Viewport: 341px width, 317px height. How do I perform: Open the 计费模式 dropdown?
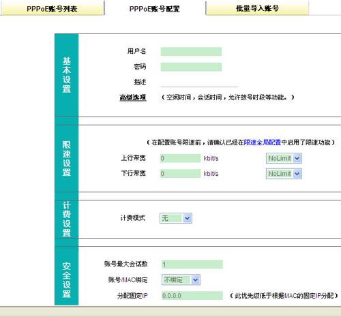point(176,218)
